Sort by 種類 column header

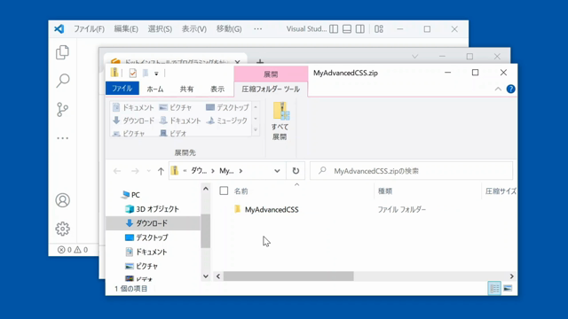pyautogui.click(x=384, y=191)
